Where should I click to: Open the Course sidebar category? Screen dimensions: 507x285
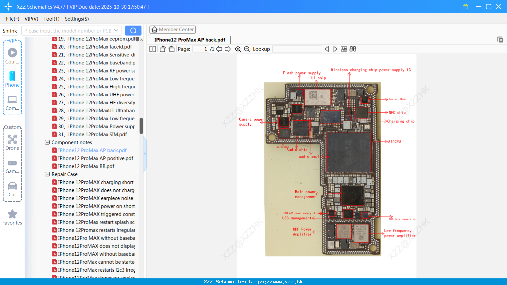(x=12, y=56)
